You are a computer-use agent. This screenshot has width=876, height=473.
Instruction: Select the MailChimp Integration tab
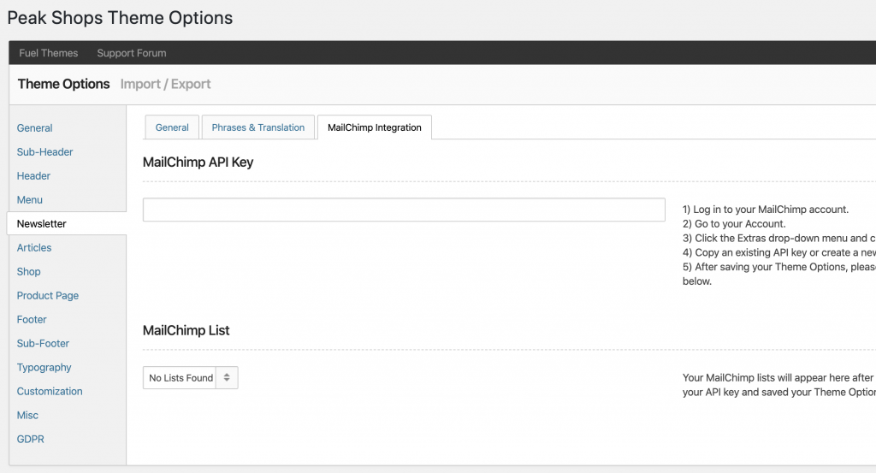[375, 127]
